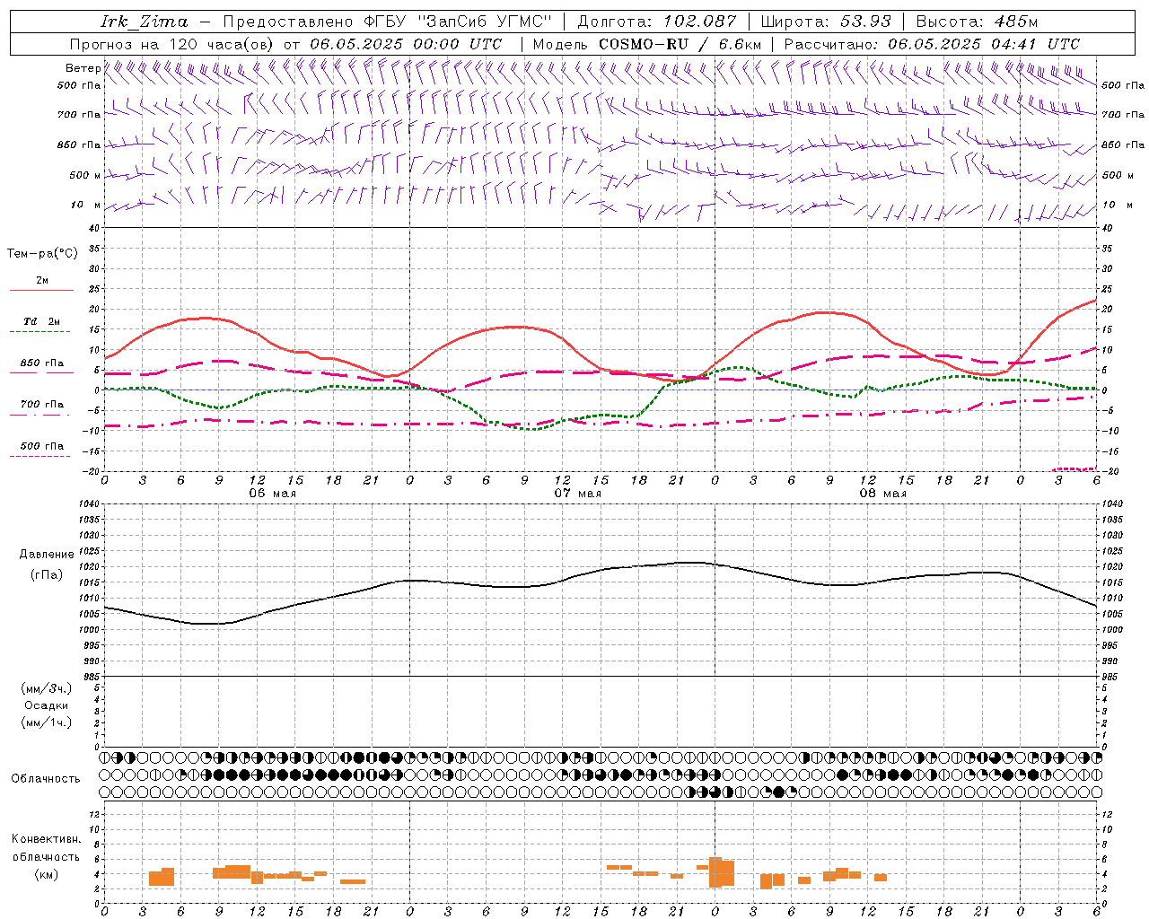Select the 07 мая date label
Image resolution: width=1149 pixels, height=919 pixels.
(x=577, y=494)
